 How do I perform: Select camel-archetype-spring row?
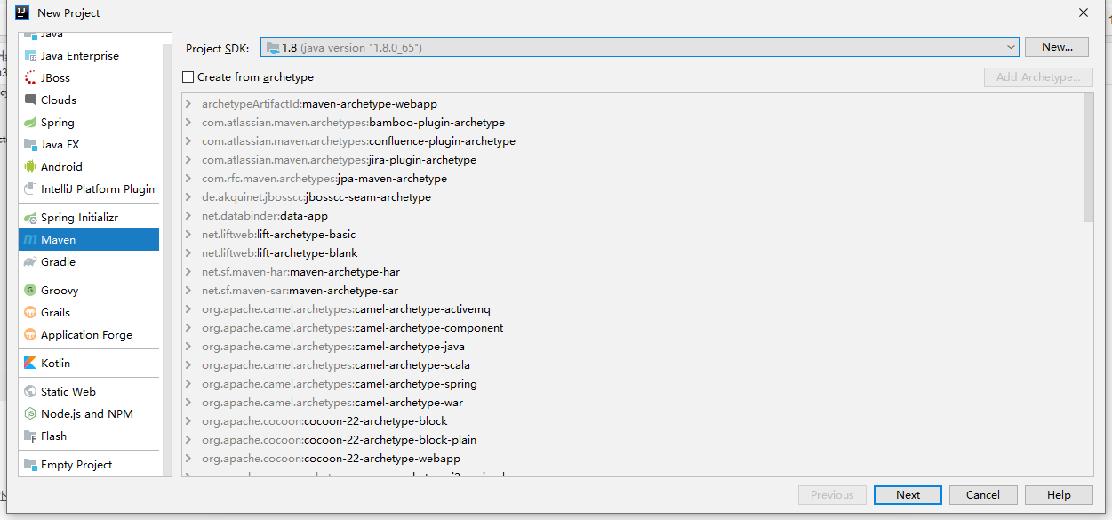point(633,384)
